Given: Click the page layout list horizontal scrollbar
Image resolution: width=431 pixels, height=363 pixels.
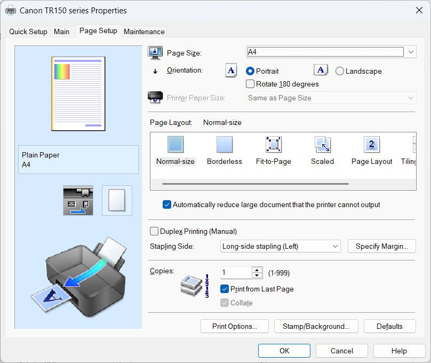Looking at the screenshot, I should 256,184.
